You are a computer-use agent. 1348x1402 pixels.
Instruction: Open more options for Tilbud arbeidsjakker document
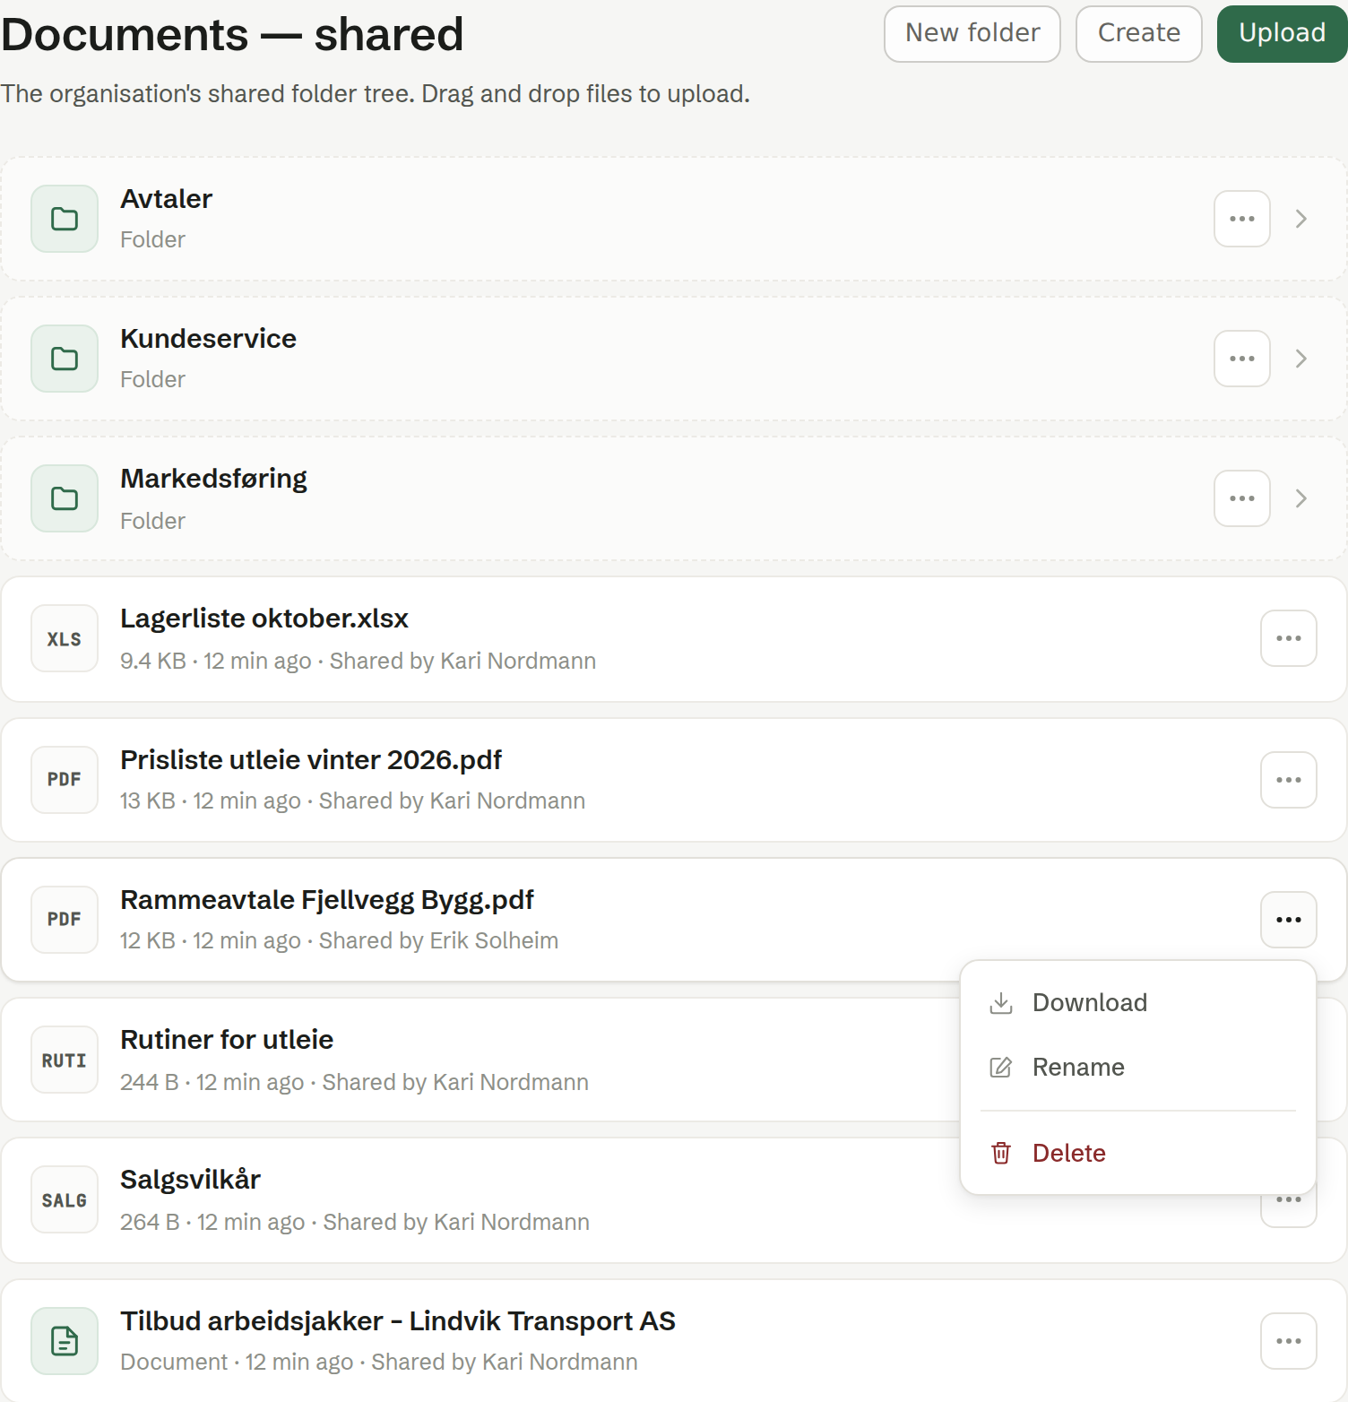point(1289,1341)
